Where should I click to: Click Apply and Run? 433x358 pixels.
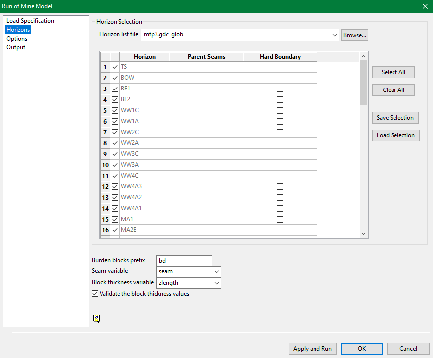click(312, 349)
